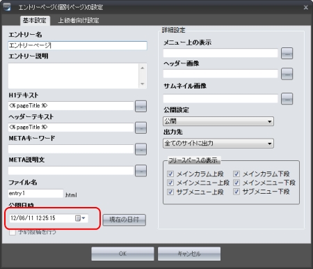Click the browse button beside ヘッダーテキスト field
Screen dimensions: 313x269
click(x=141, y=128)
